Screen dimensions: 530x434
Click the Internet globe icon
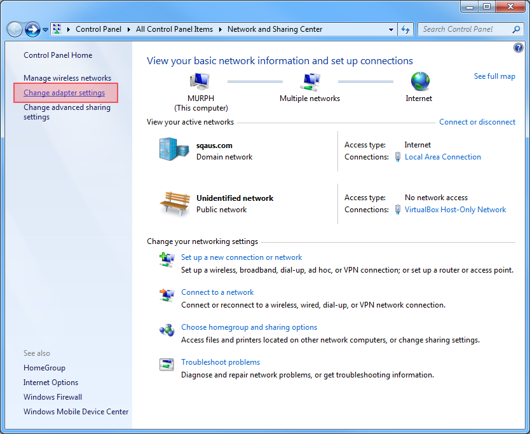(x=419, y=81)
